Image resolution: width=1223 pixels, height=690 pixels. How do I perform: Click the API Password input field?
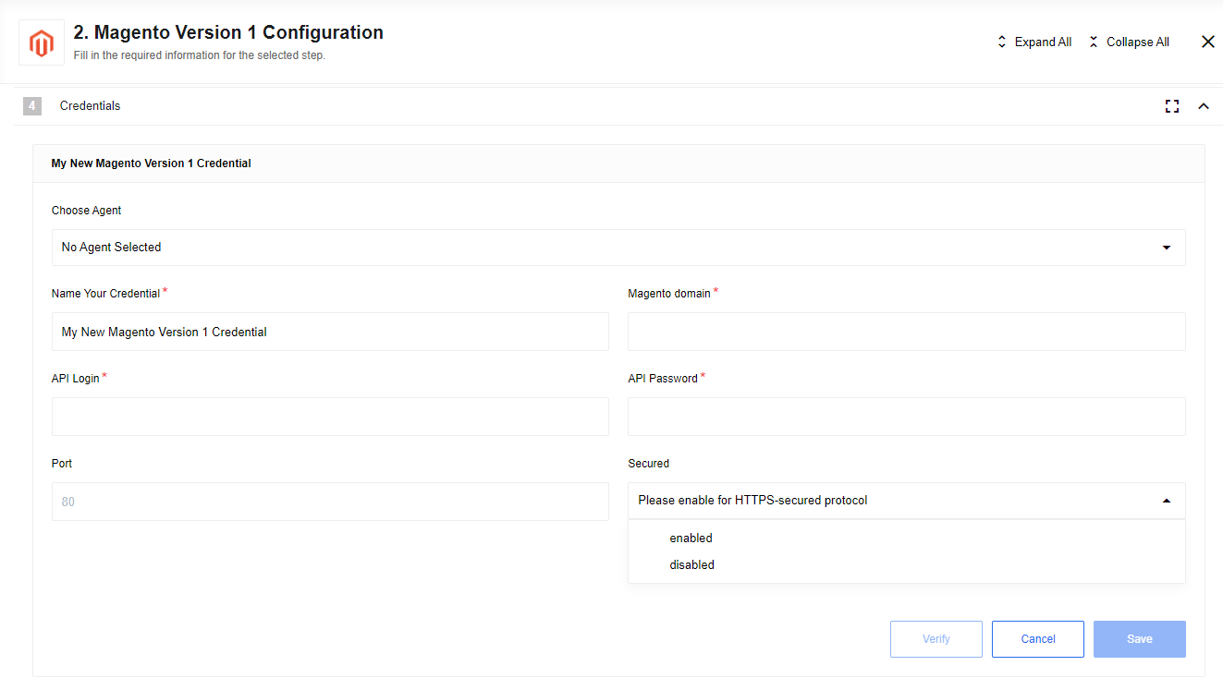tap(906, 417)
